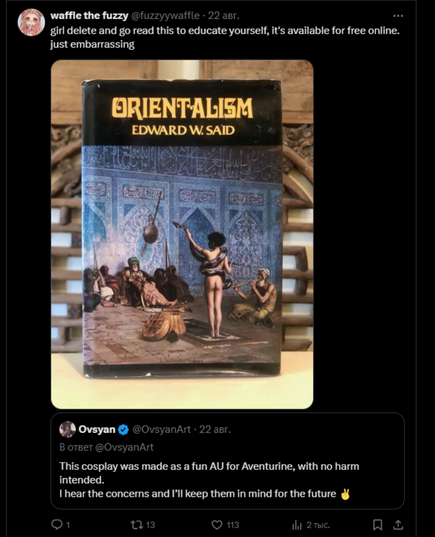Click waffle the fuzzy profile avatar
Image resolution: width=435 pixels, height=537 pixels.
[31, 23]
